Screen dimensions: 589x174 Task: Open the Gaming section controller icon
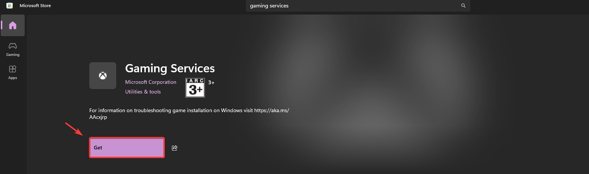[13, 46]
